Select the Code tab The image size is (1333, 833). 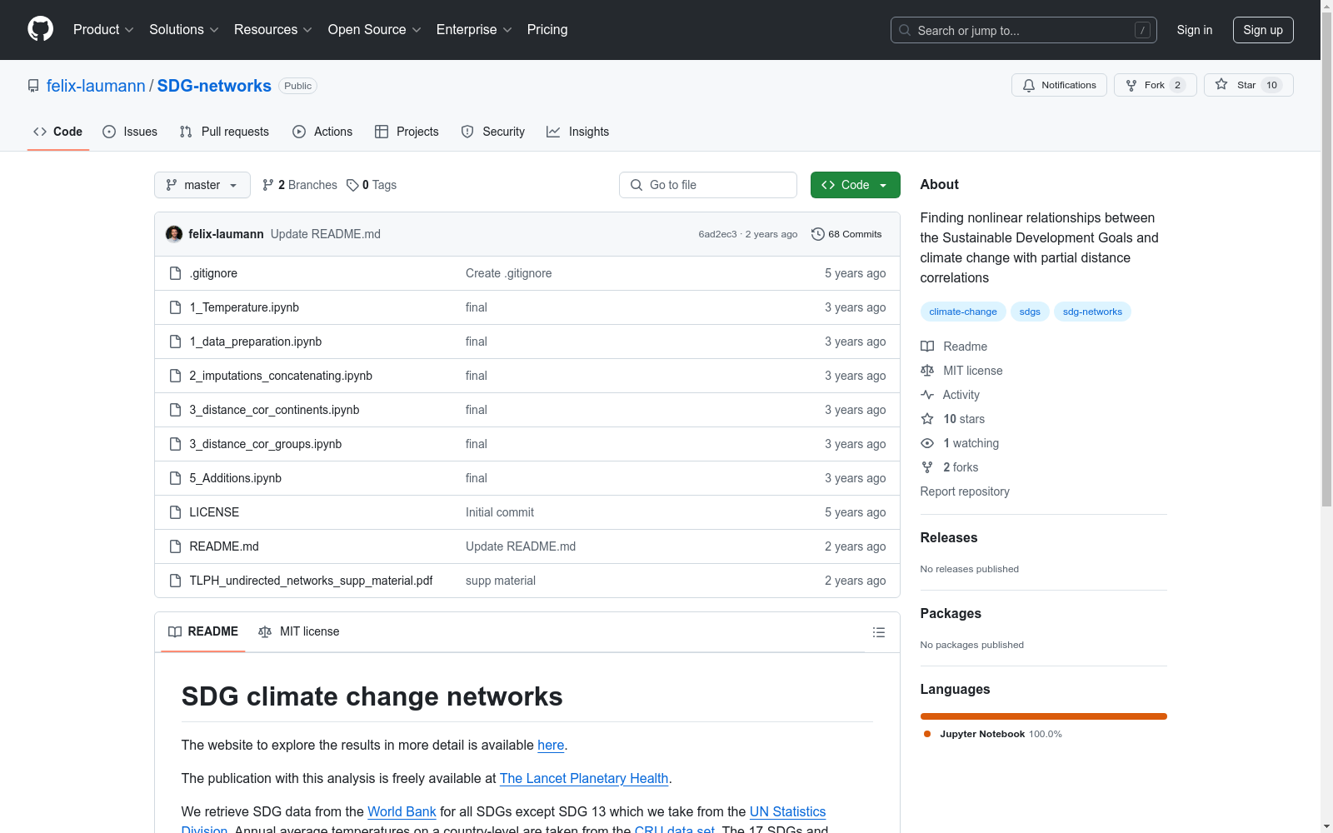point(58,132)
